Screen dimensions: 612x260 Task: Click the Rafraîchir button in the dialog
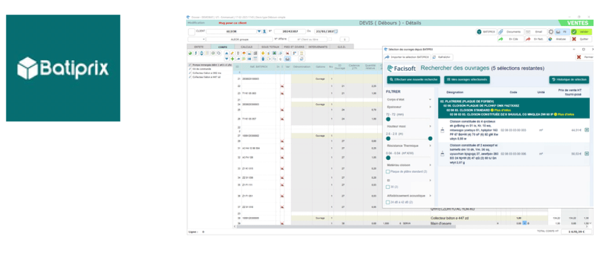(442, 57)
